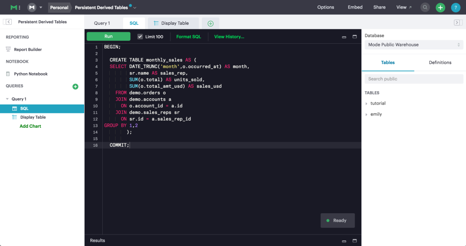Collapse the left sidebar panel
The width and height of the screenshot is (466, 246).
tap(8, 22)
